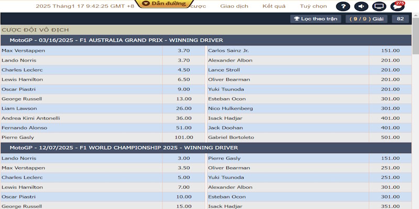Click the date and time display
419x209 pixels.
click(85, 6)
